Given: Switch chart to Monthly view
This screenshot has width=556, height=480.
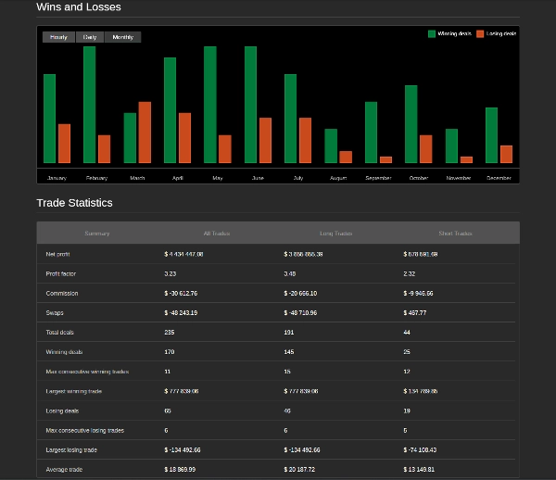Looking at the screenshot, I should (122, 37).
